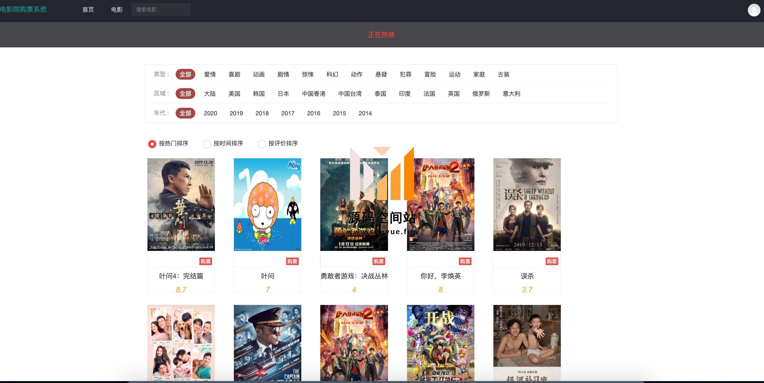Filter by 科幻 genre

(332, 74)
